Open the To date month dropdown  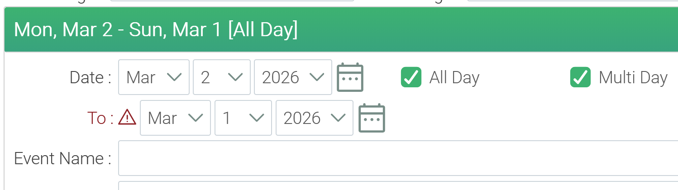click(x=175, y=118)
